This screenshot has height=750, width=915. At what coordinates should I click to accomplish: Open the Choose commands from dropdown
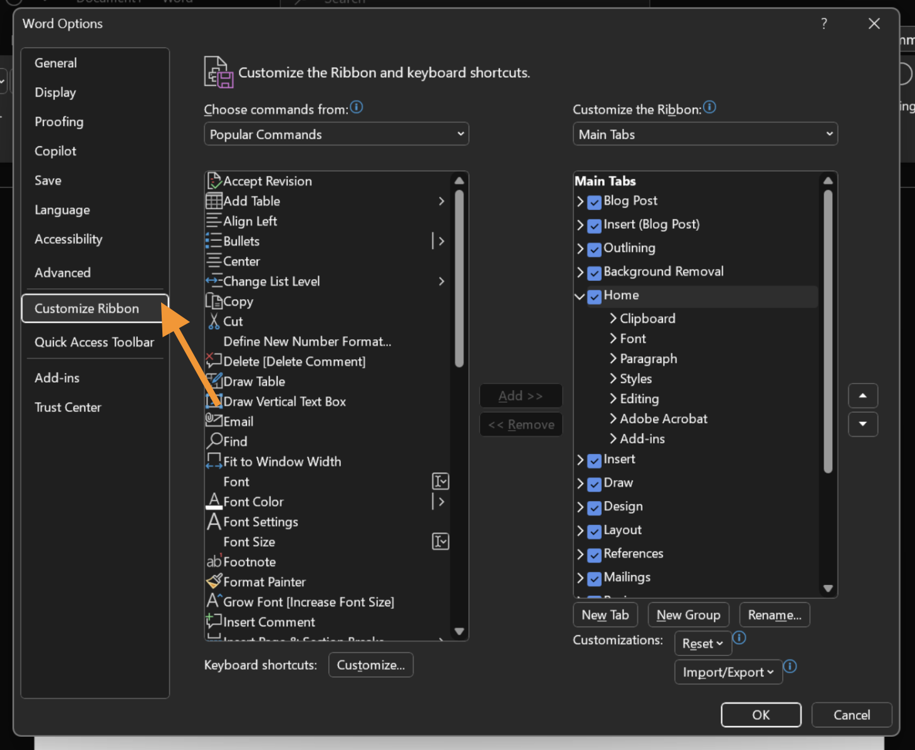[336, 134]
